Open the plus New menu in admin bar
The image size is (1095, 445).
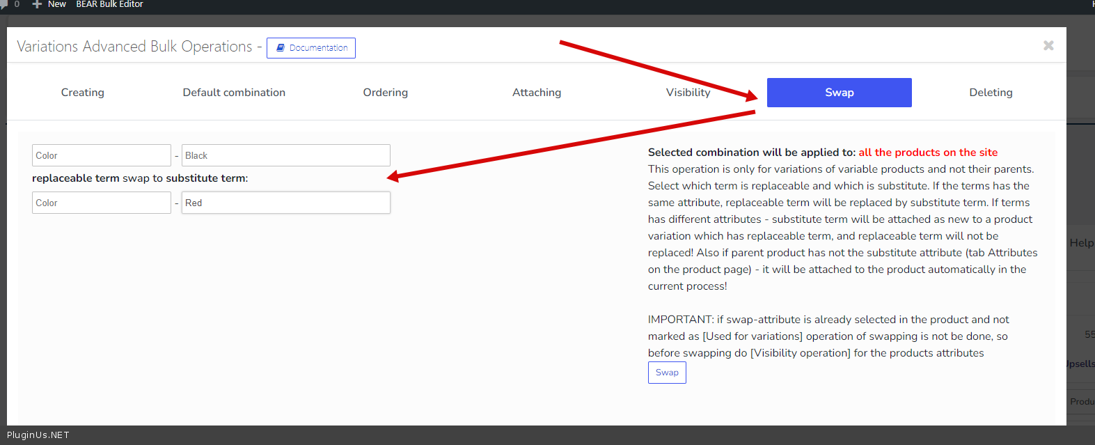pos(49,4)
